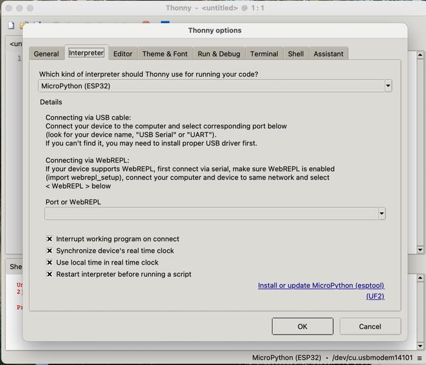The width and height of the screenshot is (426, 365).
Task: Click 'Connecting via WebREPL:' text
Action: (x=88, y=160)
